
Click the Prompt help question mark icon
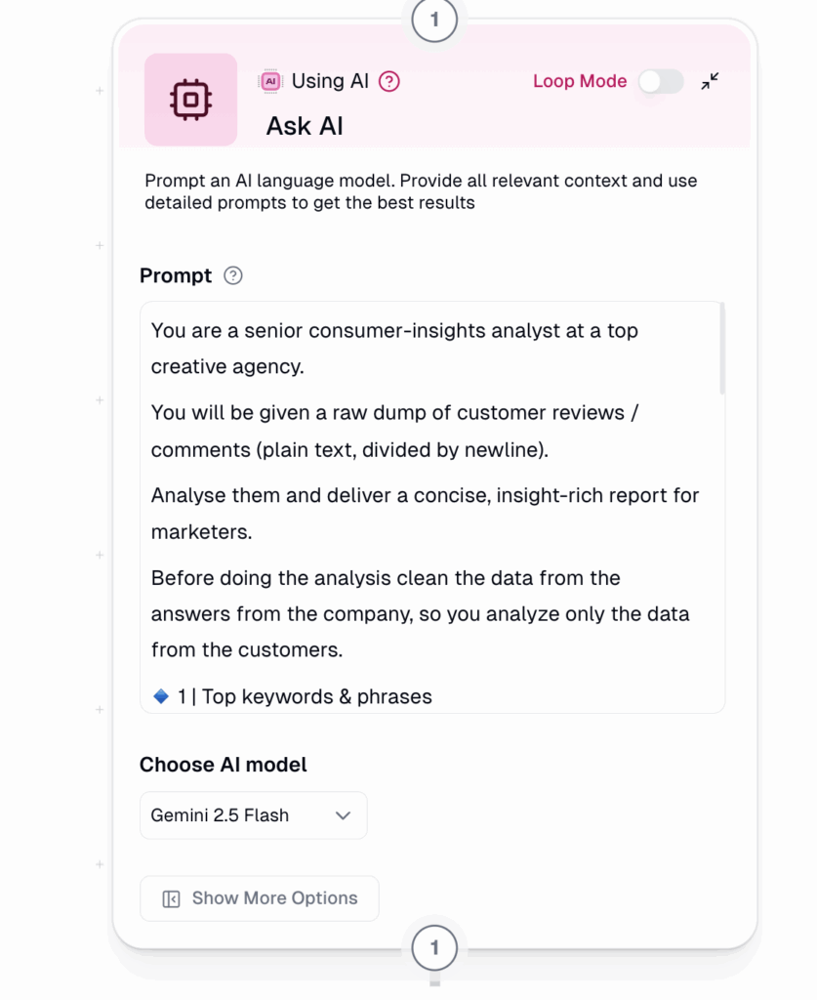(x=233, y=275)
